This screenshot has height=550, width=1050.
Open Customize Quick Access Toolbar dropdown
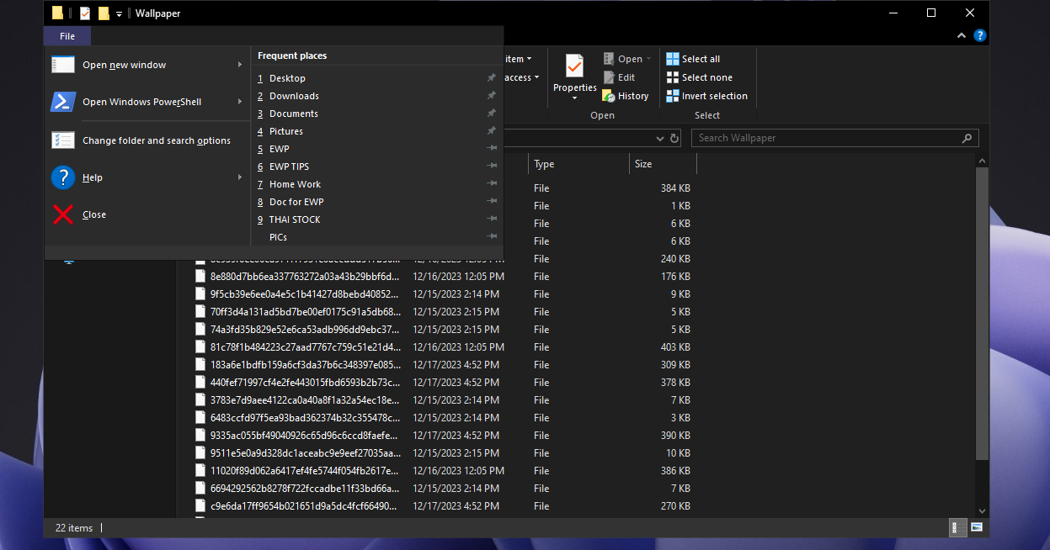click(x=120, y=14)
